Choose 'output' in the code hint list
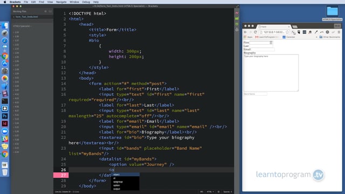This screenshot has width=345, height=194. (x=125, y=189)
